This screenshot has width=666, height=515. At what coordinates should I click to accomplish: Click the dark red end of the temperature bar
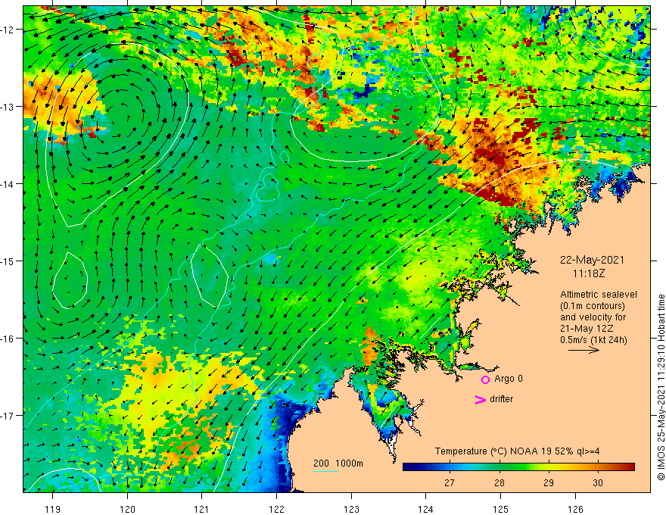[x=630, y=467]
